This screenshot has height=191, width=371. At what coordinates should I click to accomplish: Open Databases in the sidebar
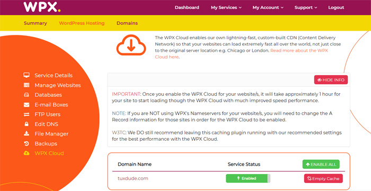click(x=48, y=95)
